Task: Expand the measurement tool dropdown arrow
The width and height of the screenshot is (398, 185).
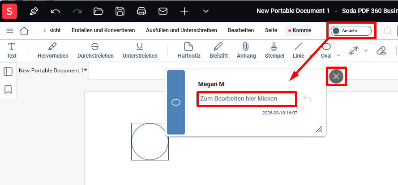Action: 365,50
